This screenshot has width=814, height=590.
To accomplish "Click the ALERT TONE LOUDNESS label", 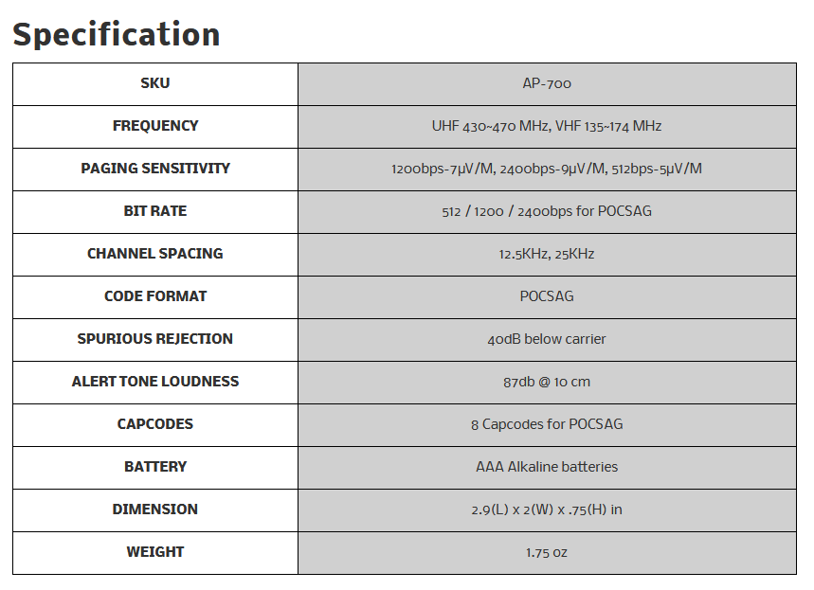I will click(155, 382).
